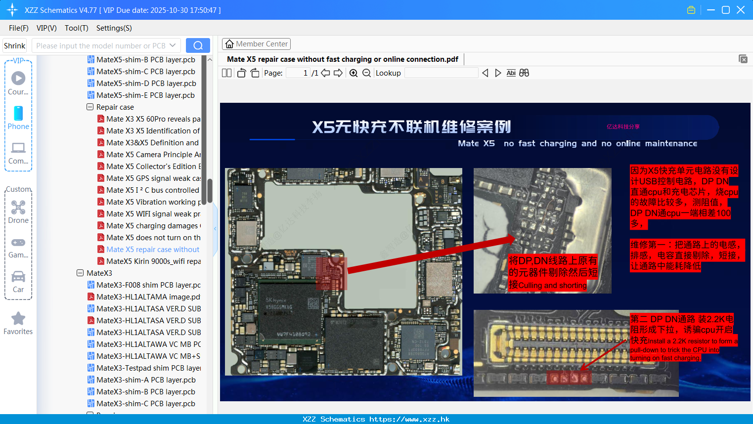Find previous lookup result
Image resolution: width=753 pixels, height=424 pixels.
(x=485, y=73)
